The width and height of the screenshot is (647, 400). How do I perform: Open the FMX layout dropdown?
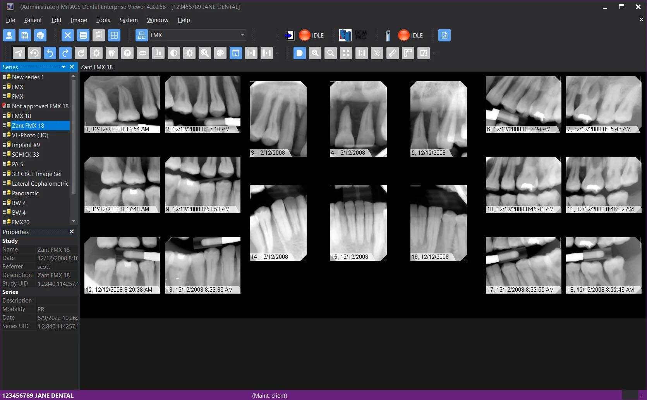click(242, 35)
